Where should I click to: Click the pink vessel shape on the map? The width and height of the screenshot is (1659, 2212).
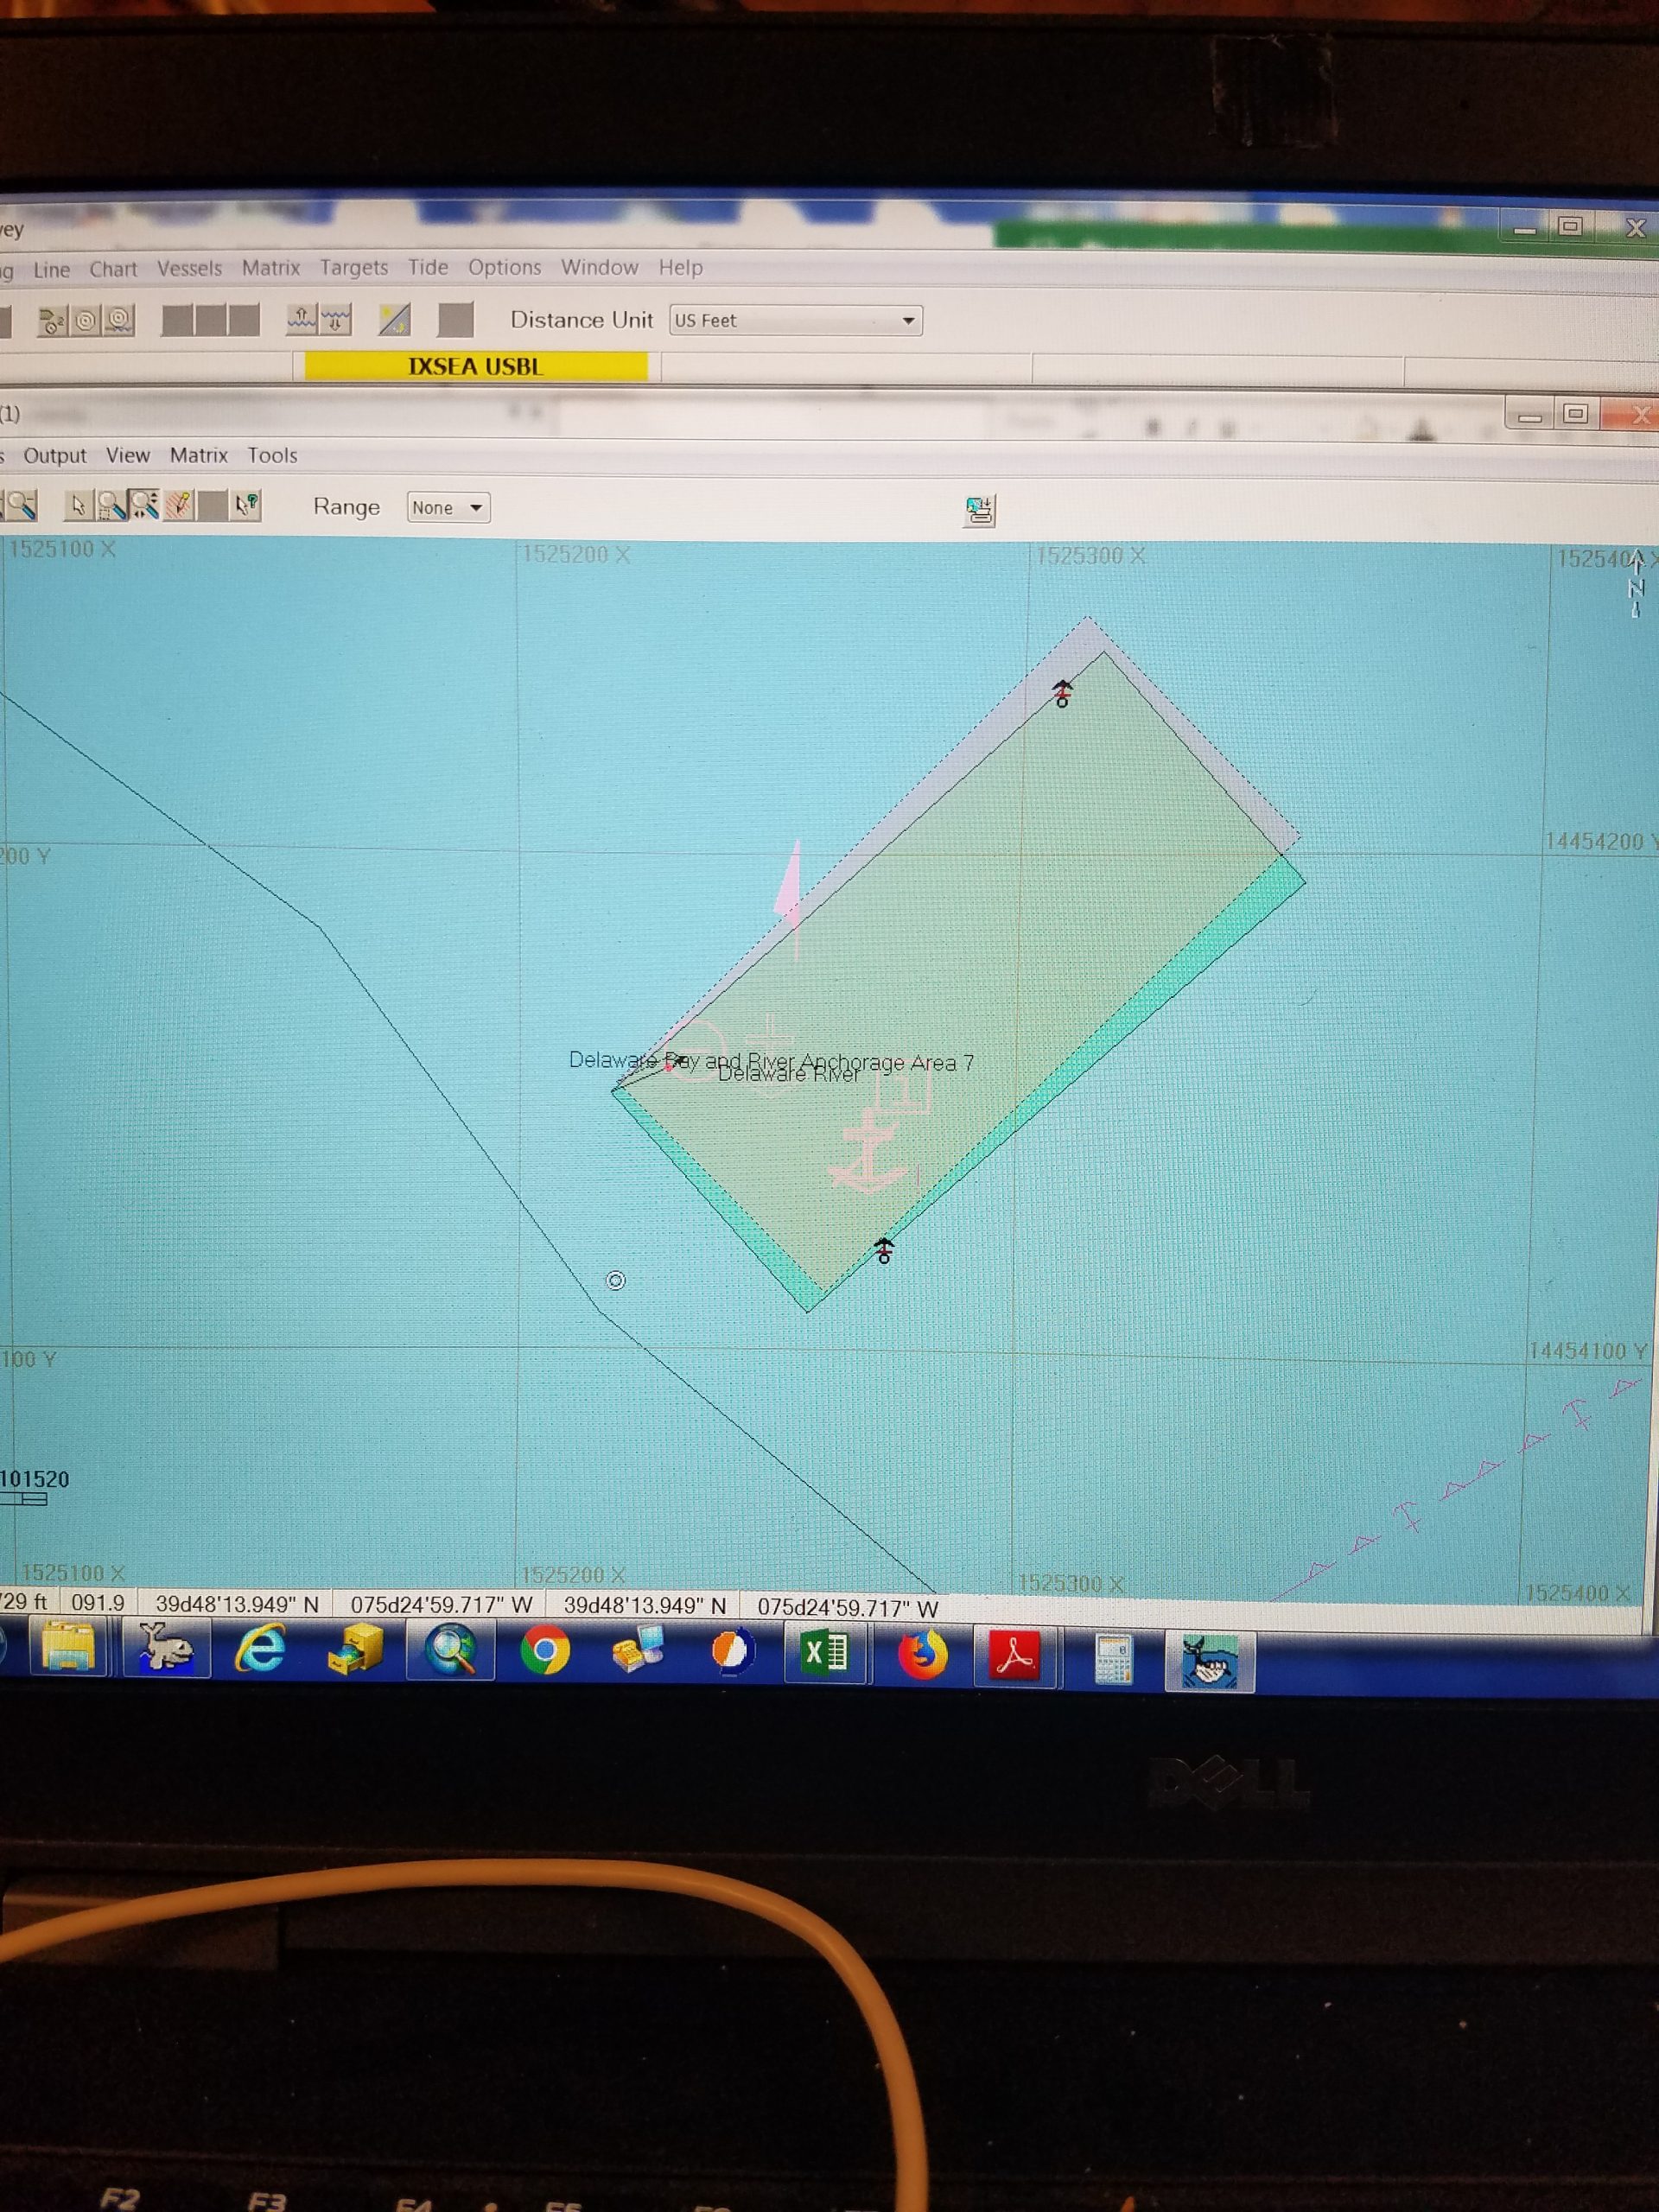(x=790, y=890)
